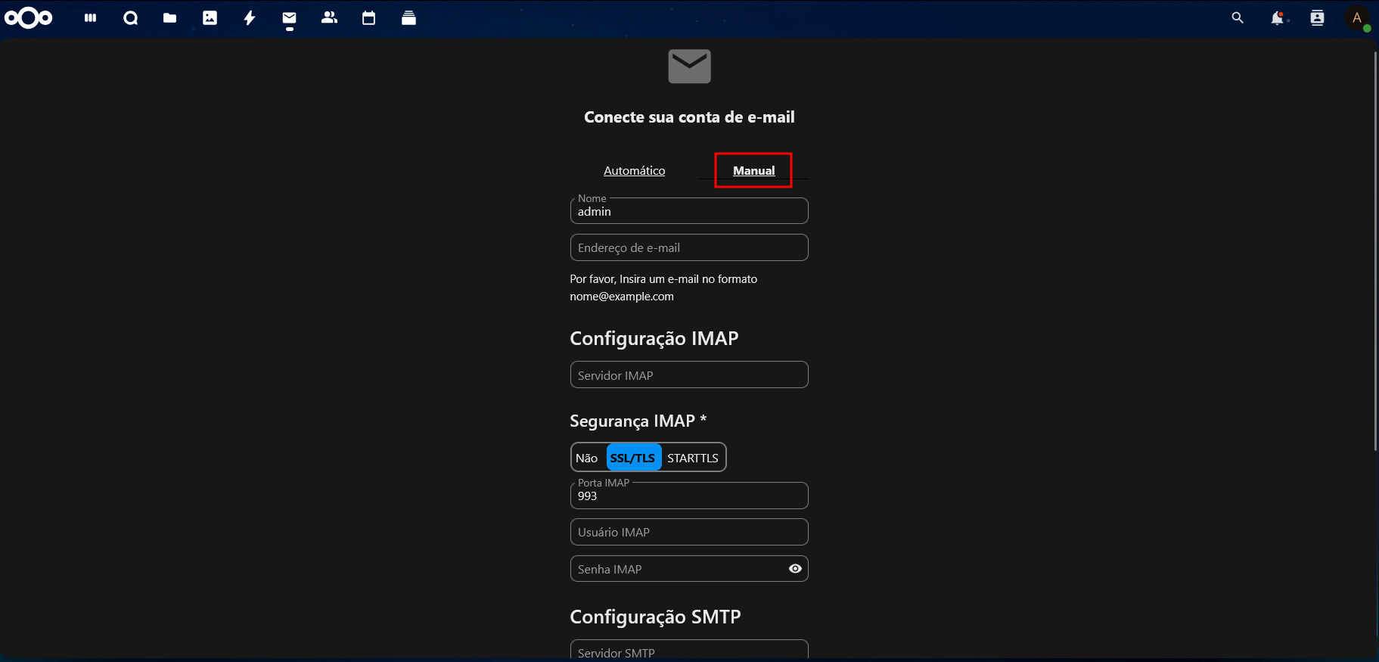1379x662 pixels.
Task: Select SSL/TLS for IMAP security
Action: [x=633, y=458]
